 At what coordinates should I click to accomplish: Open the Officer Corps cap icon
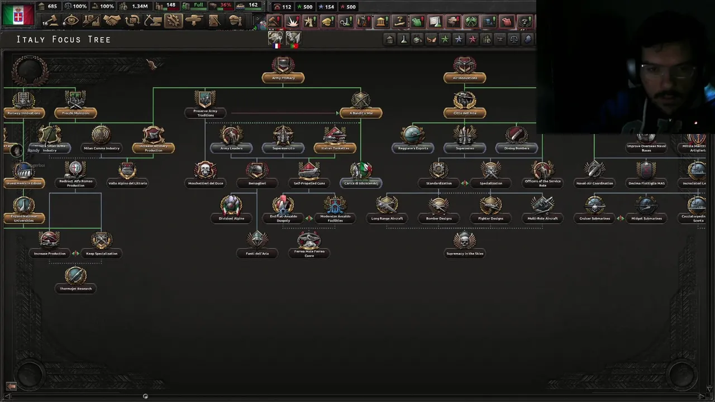coord(235,21)
